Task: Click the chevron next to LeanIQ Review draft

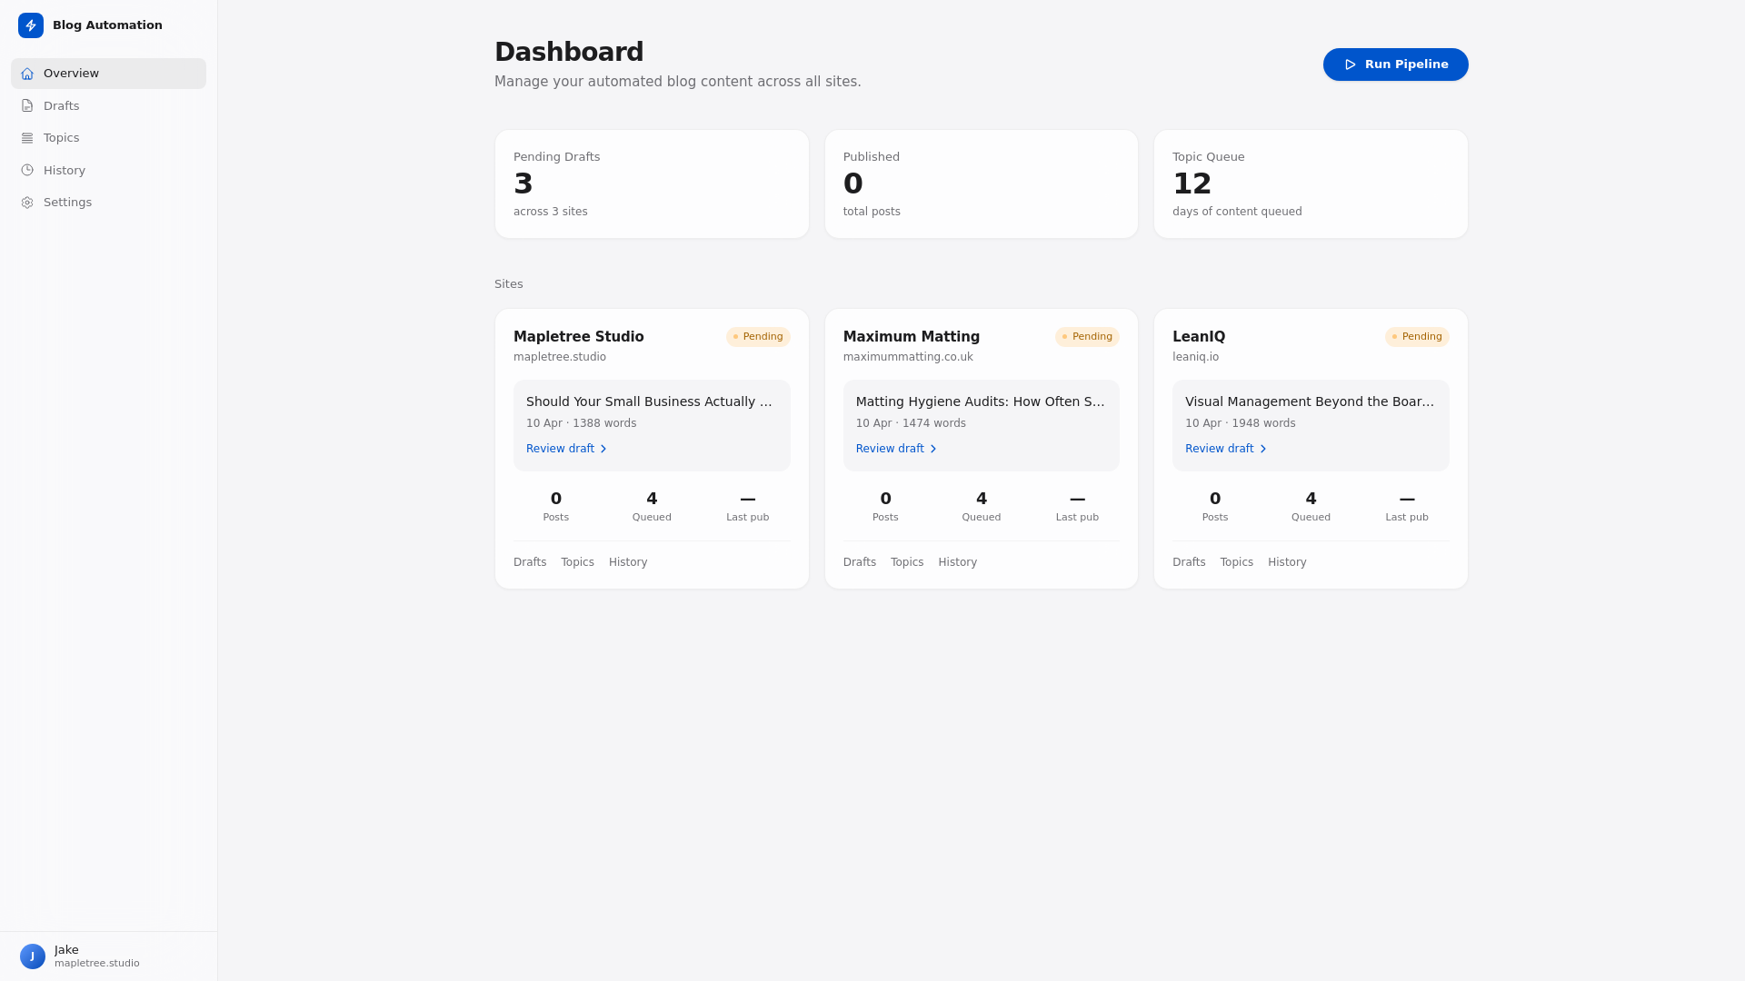Action: [1262, 449]
